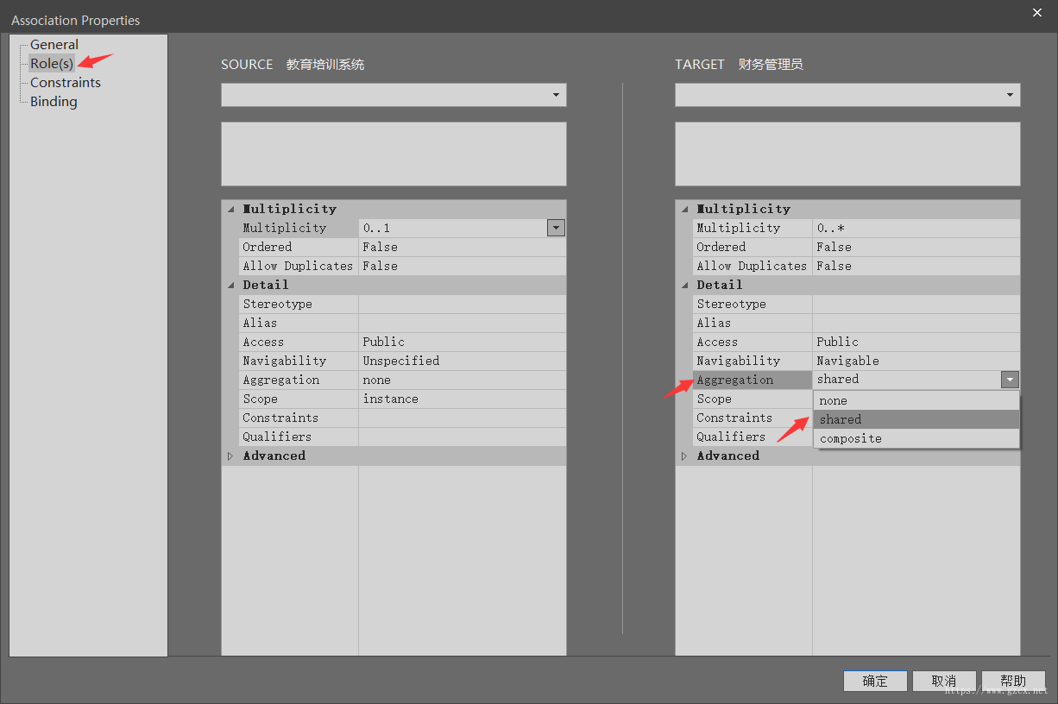Collapse the source Multiplicity section

pos(230,210)
